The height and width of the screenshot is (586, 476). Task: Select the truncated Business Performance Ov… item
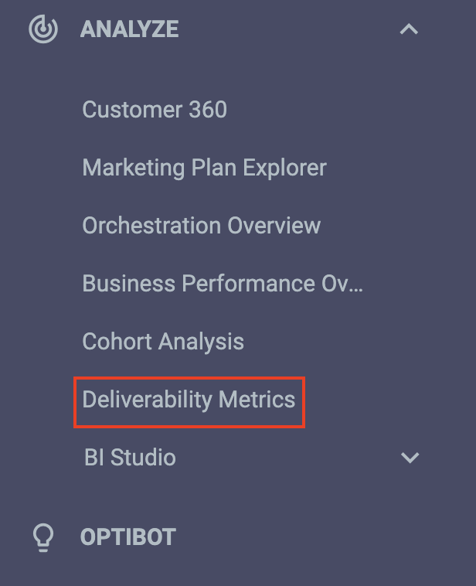tap(223, 283)
